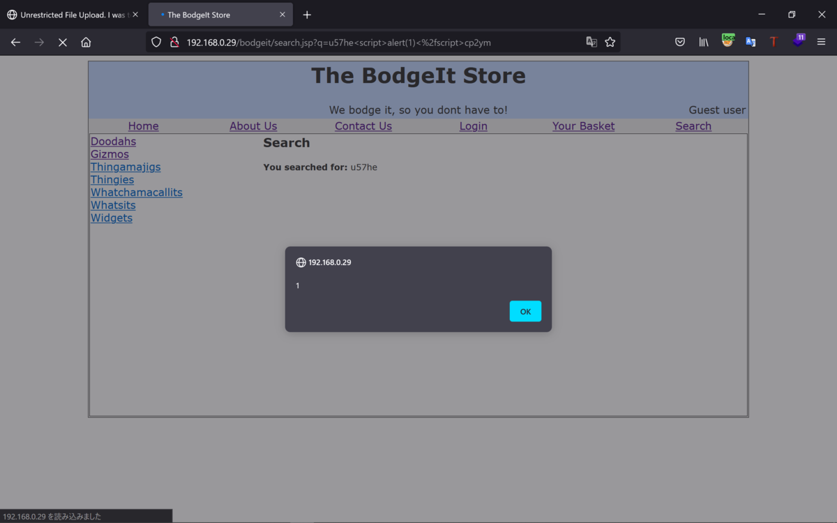Click the insecure connection padlock icon
Viewport: 837px width, 523px height.
pos(174,42)
